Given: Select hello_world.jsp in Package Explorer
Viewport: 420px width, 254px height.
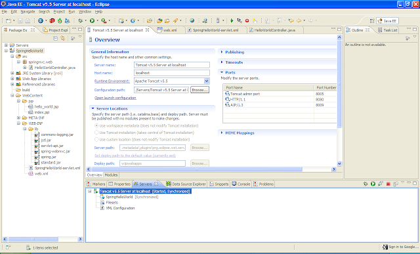Looking at the screenshot, I should pyautogui.click(x=47, y=106).
